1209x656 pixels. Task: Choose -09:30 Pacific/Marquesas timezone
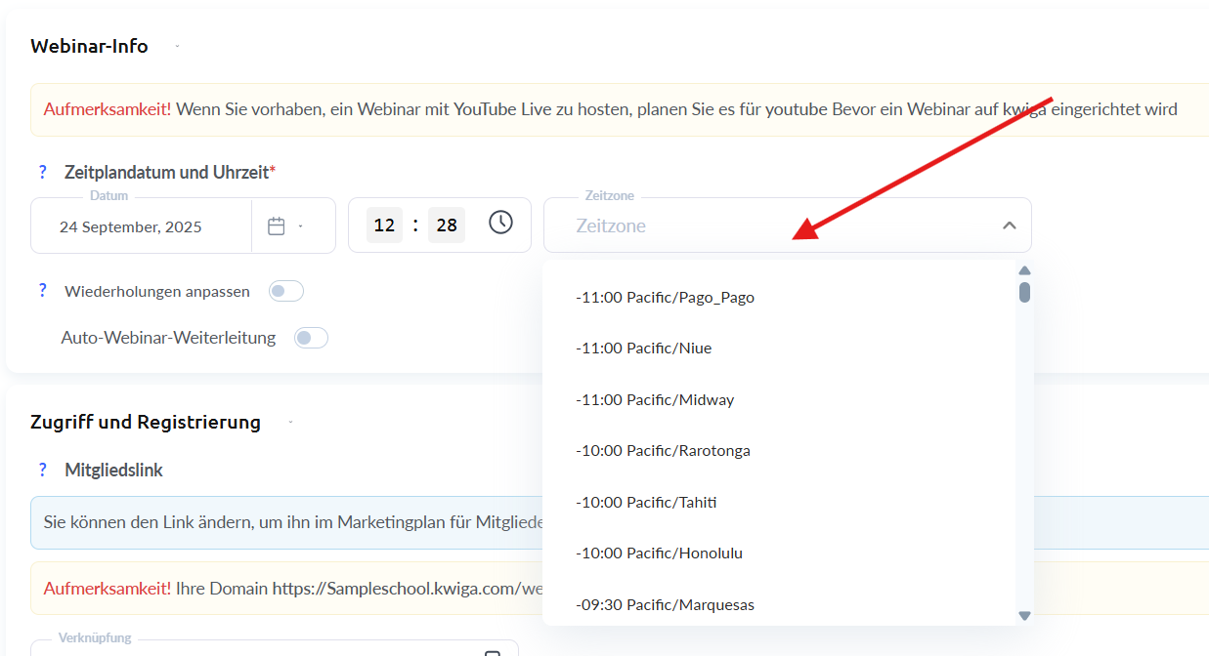665,605
